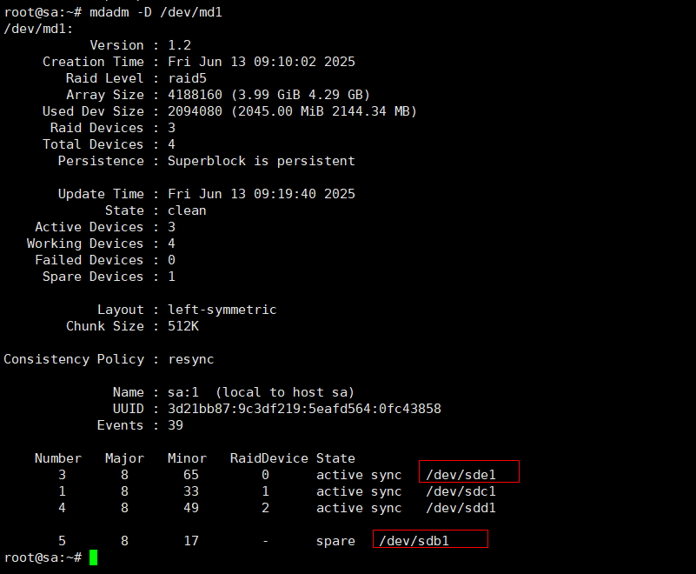Click the '/dev/md1:' header line

click(x=38, y=29)
